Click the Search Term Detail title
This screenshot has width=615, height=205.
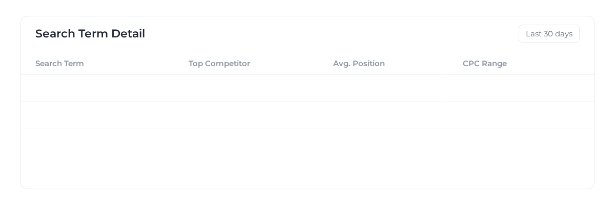90,34
